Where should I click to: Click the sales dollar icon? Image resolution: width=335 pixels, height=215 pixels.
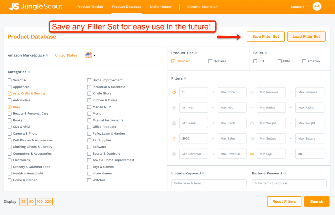pyautogui.click(x=174, y=139)
